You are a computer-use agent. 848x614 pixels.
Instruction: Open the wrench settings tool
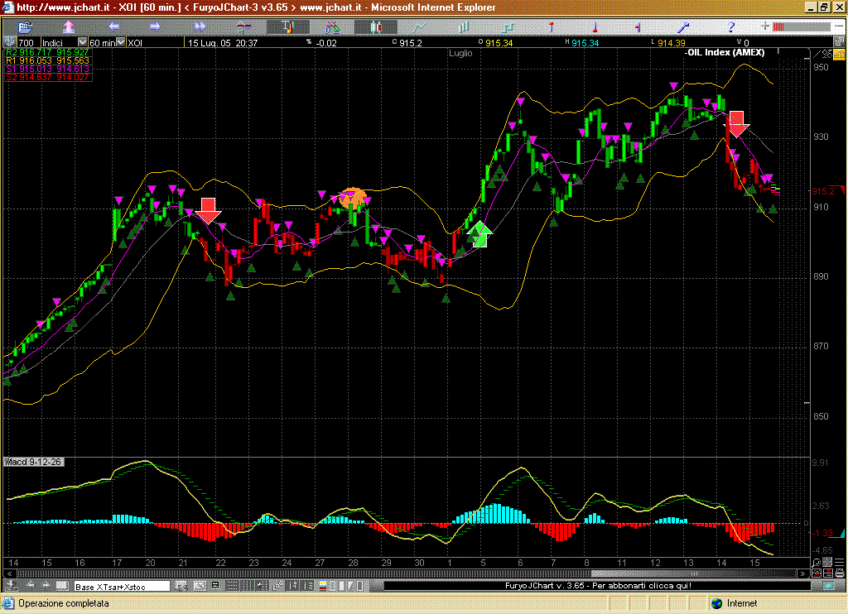(x=684, y=27)
